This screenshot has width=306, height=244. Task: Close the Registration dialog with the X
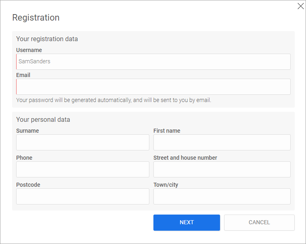click(x=300, y=6)
